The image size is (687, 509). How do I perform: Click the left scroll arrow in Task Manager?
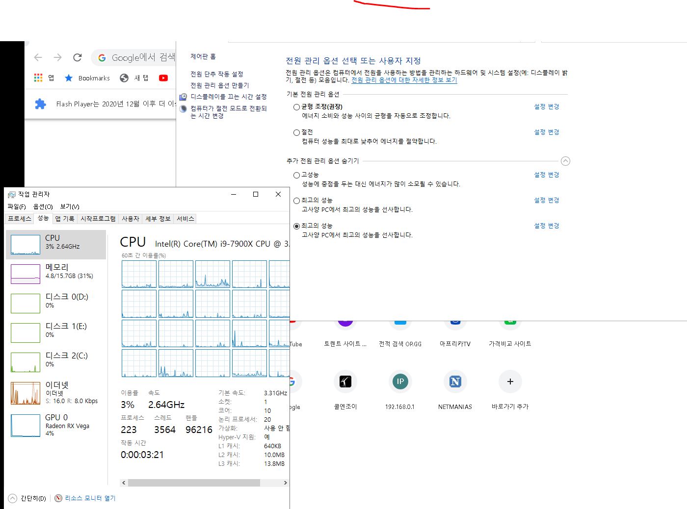pyautogui.click(x=124, y=483)
